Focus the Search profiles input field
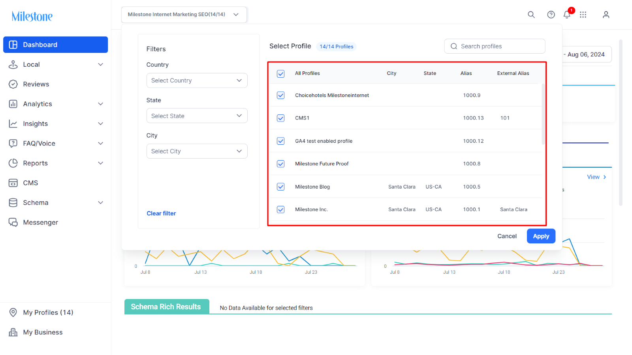Image resolution: width=632 pixels, height=355 pixels. (495, 46)
